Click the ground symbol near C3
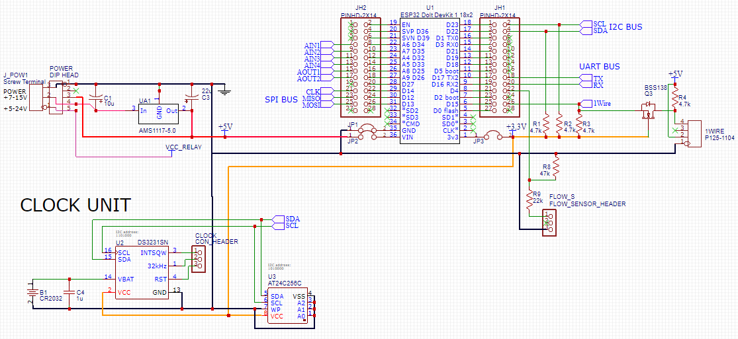Viewport: 738px width, 339px height. click(x=226, y=91)
